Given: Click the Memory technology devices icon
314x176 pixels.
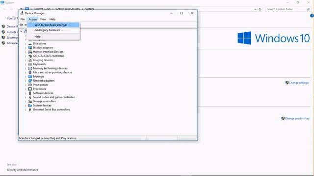Looking at the screenshot, I should 30,68.
